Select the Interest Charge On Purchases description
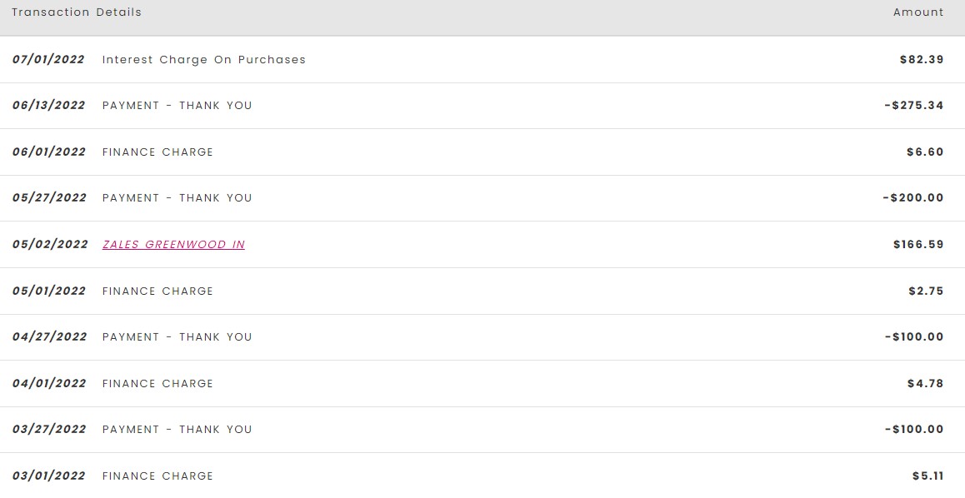The image size is (965, 498). (x=203, y=60)
